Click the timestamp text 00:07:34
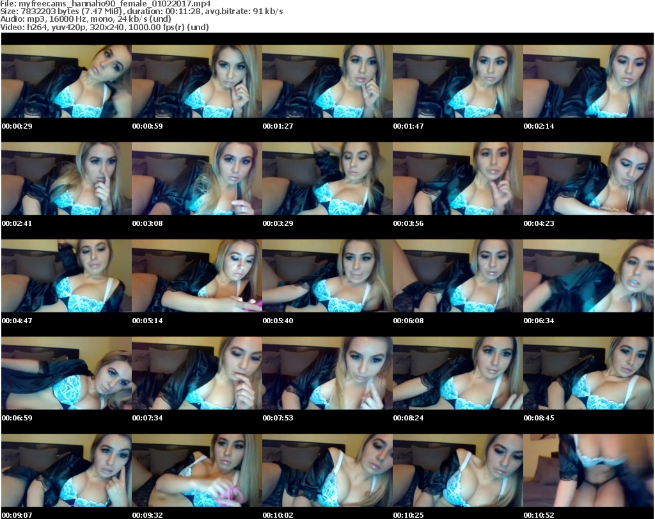 [x=147, y=418]
